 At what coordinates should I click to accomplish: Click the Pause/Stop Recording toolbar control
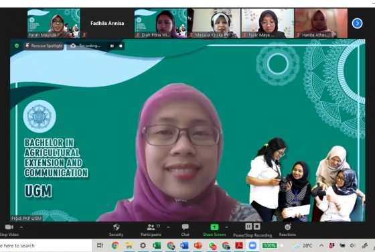pyautogui.click(x=252, y=230)
